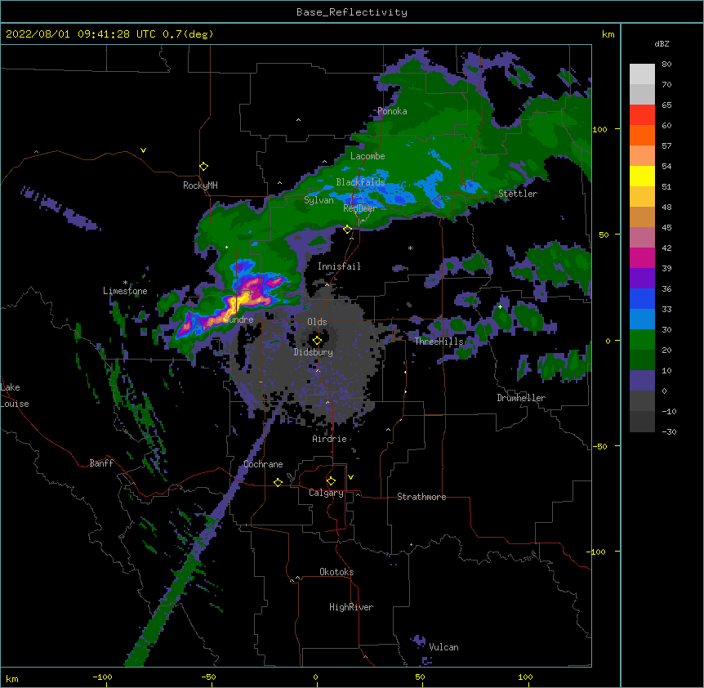The width and height of the screenshot is (704, 688).
Task: Click the Lacombe city label
Action: 368,156
